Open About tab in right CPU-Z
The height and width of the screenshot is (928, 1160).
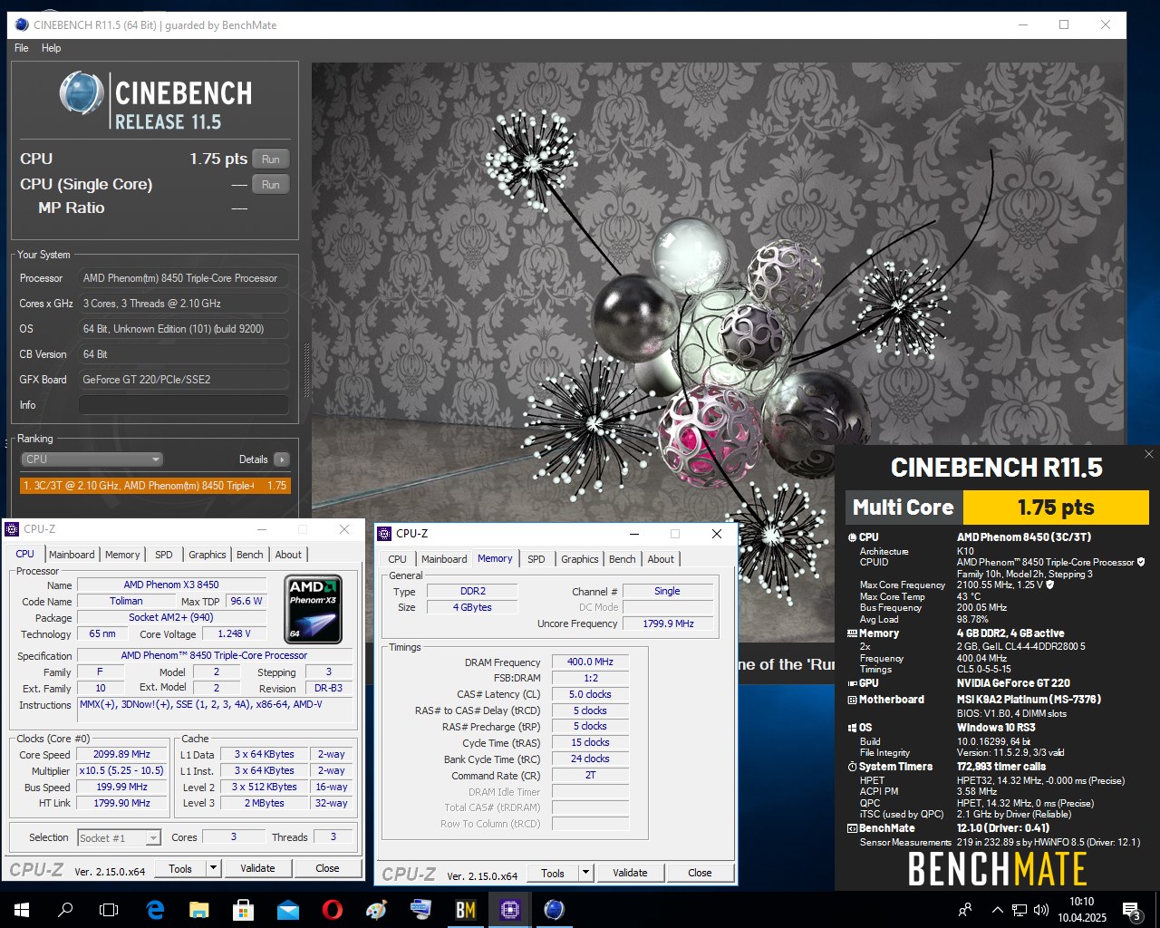661,559
